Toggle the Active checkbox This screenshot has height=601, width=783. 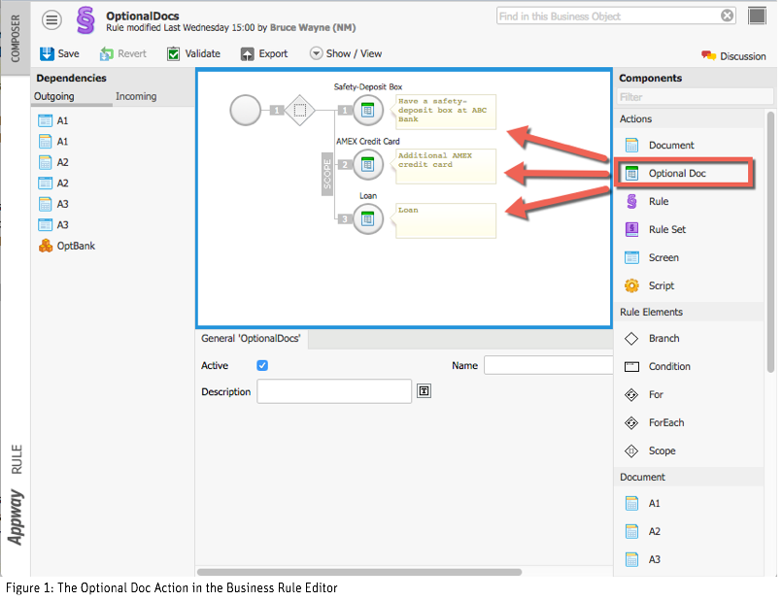click(262, 365)
